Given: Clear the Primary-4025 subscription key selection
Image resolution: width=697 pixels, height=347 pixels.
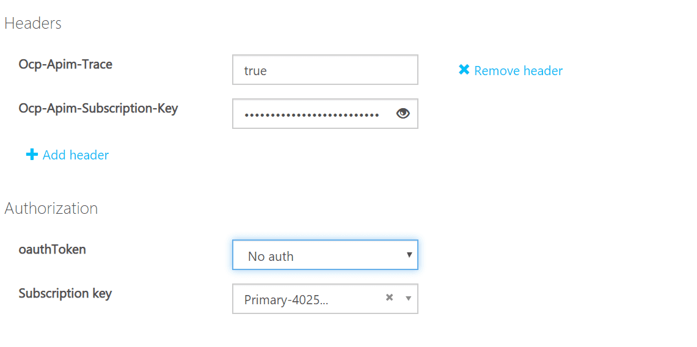Looking at the screenshot, I should pos(389,298).
